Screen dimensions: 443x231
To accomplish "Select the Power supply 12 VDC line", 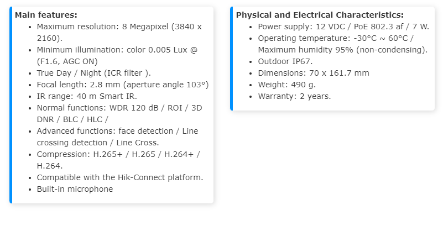I will pyautogui.click(x=340, y=27).
